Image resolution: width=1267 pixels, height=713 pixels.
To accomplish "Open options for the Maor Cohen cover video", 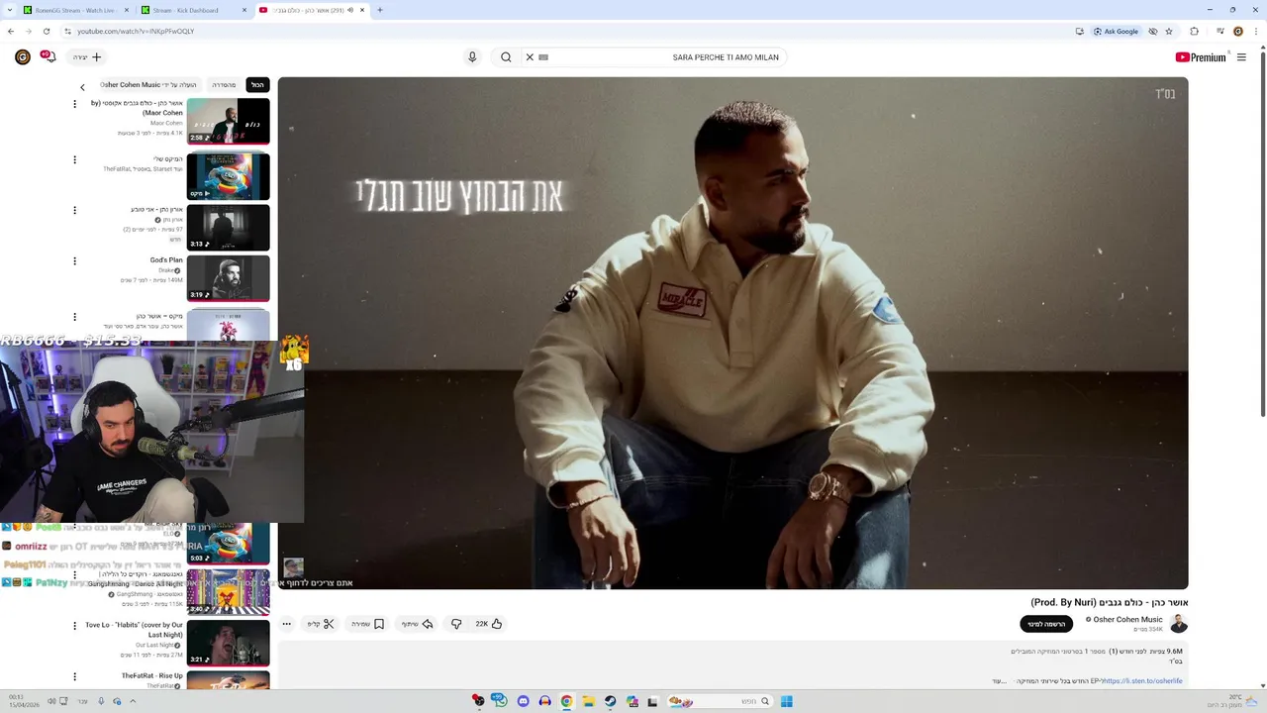I will coord(74,104).
